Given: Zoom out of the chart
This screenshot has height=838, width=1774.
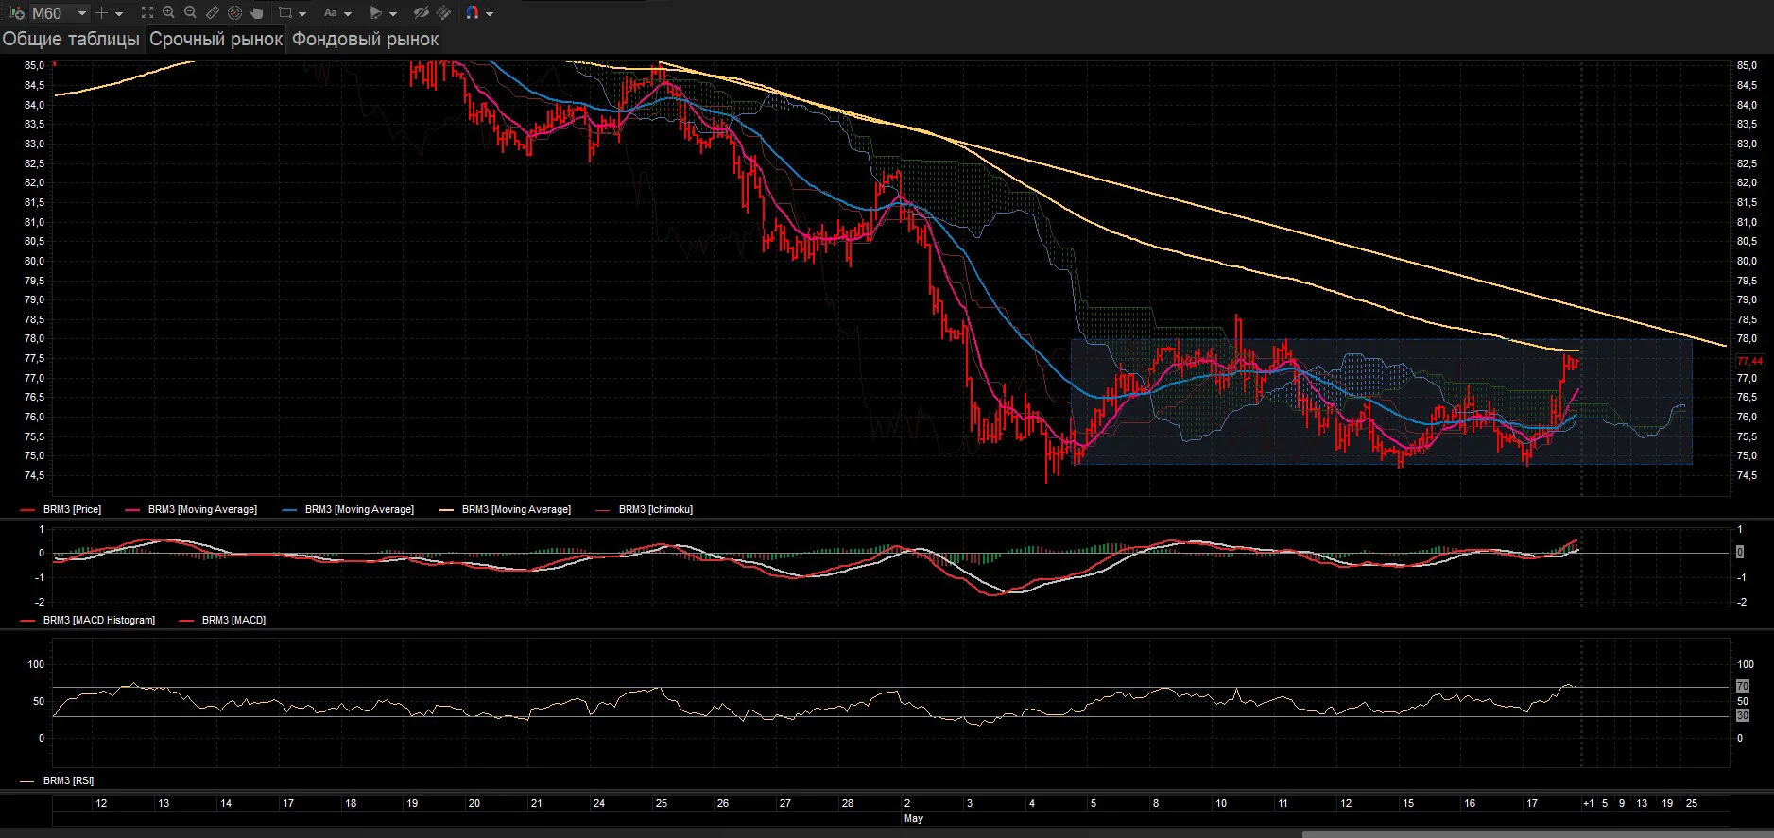Looking at the screenshot, I should [190, 13].
